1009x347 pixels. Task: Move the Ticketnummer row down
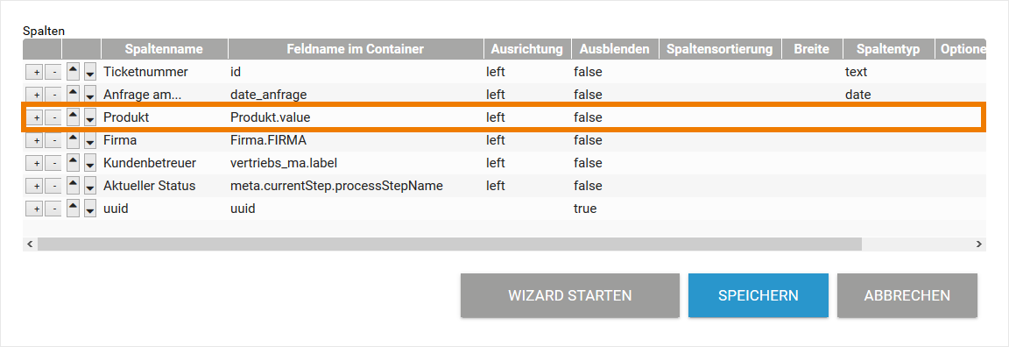click(90, 72)
